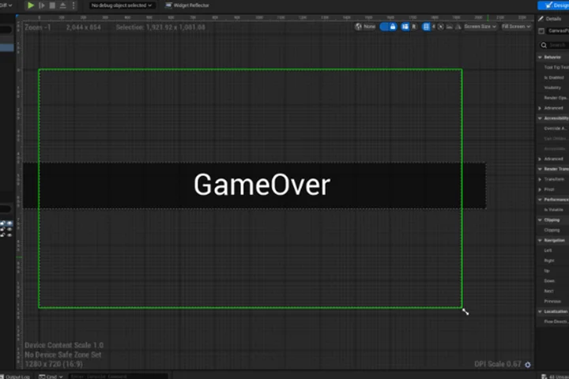Click the Is Volatile property label
This screenshot has height=379, width=569.
[x=553, y=209]
